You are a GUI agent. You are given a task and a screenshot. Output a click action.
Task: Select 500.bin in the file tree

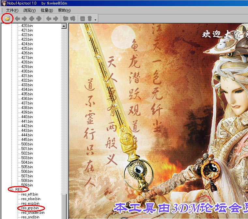point(27,144)
